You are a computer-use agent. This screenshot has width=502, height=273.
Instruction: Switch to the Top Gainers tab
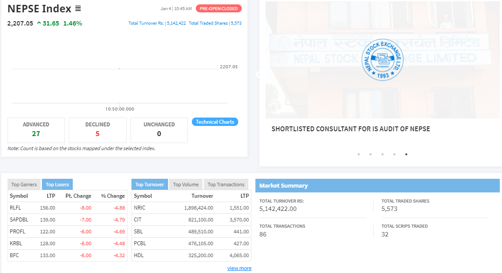tap(24, 184)
